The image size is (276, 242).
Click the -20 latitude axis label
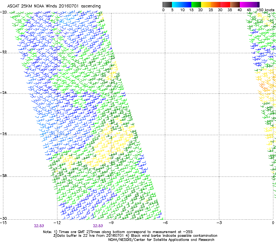tap(4, 12)
